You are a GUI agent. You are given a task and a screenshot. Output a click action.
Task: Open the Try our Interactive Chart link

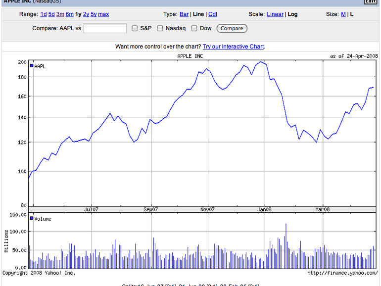click(x=233, y=47)
